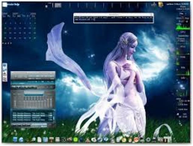Select the gray window thumbnail in top panel
193x146 pixels.
pyautogui.click(x=58, y=5)
